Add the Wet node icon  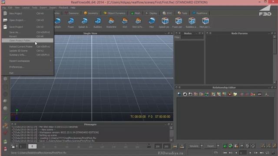pyautogui.click(x=125, y=21)
